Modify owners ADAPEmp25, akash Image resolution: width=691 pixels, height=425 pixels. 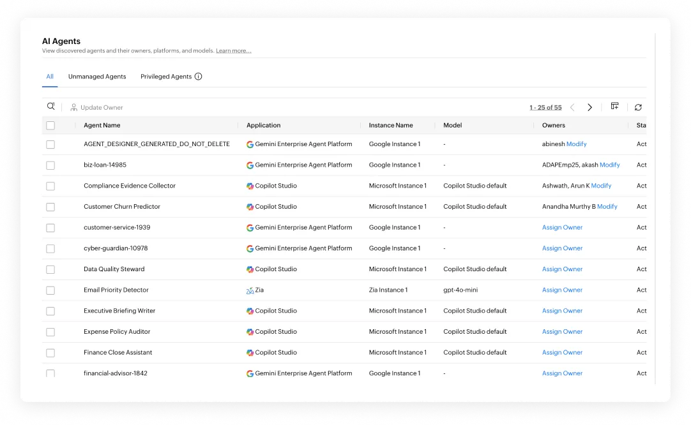pos(610,165)
